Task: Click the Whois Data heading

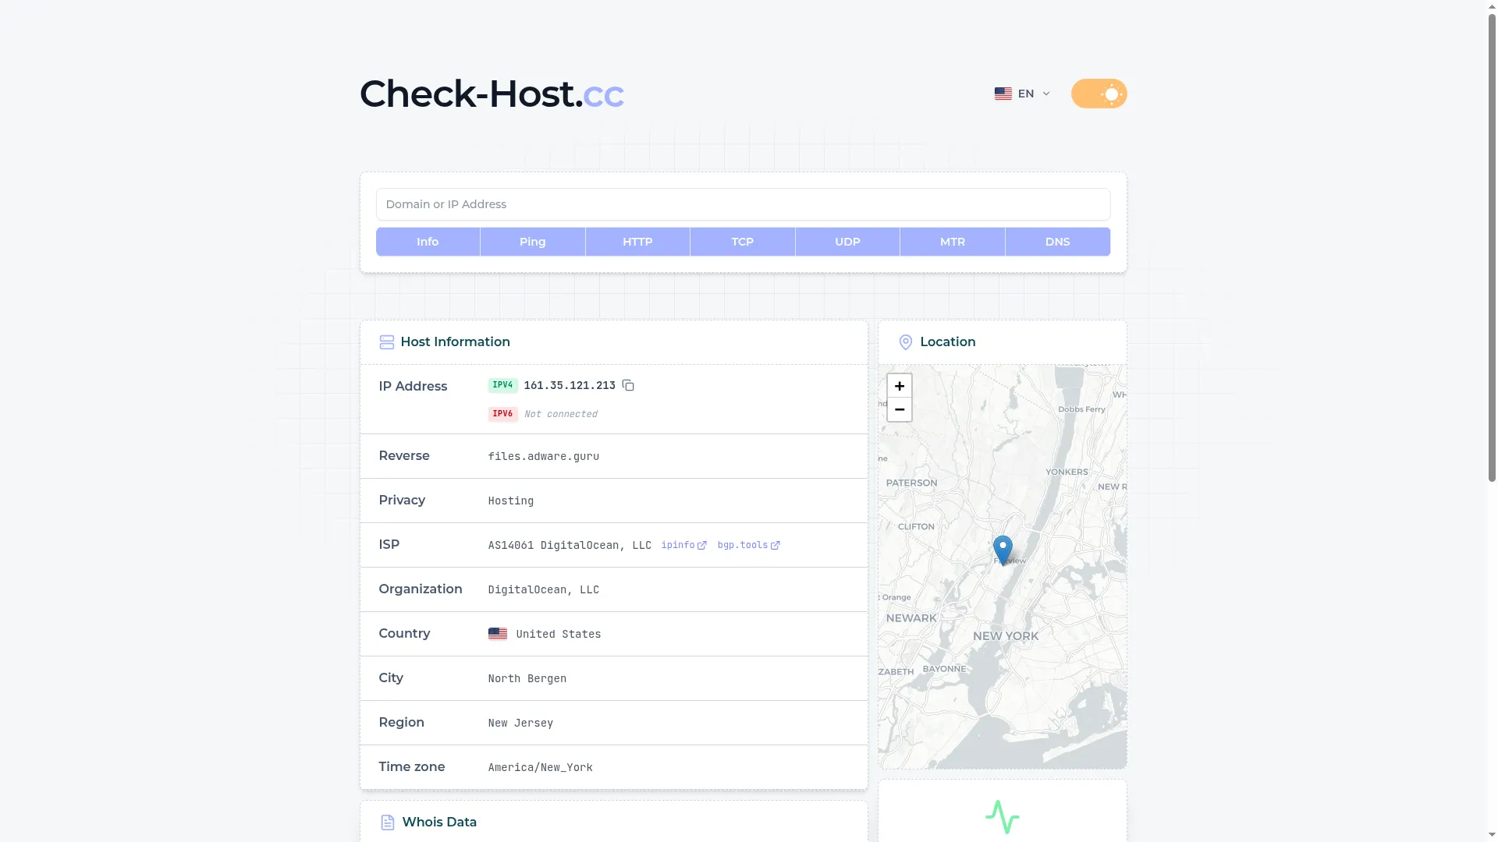Action: pos(439,823)
